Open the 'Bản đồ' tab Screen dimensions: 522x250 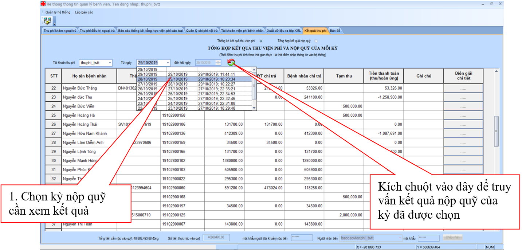click(335, 31)
